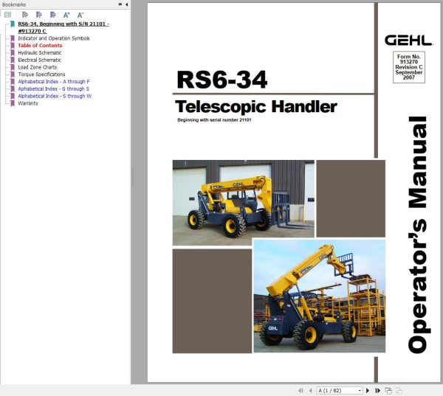Open the bookmark options menu icon
The width and height of the screenshot is (443, 396).
coord(7,15)
